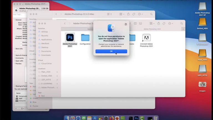Screen dimensions: 213x120
Task: Open the Action (ellipsis) menu in the front Finder window
Action: (171, 23)
